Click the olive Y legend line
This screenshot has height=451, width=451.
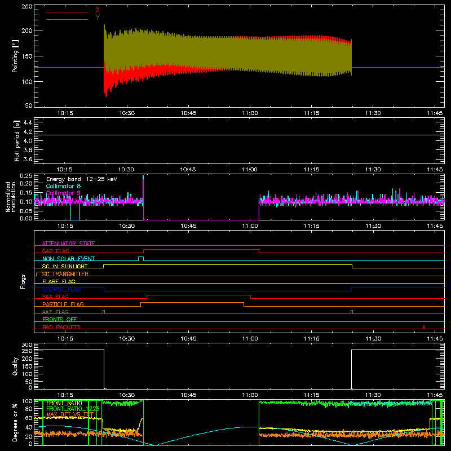[67, 19]
